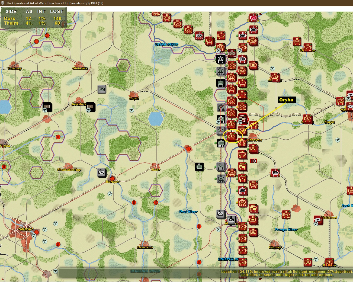Viewport: 353px width, 282px height.
Task: Click the red unit counter marked 11 14
Action: [x=199, y=36]
